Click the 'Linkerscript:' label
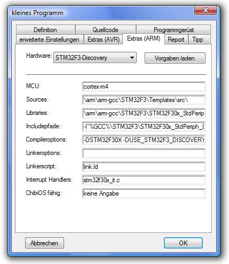Image resolution: width=229 pixels, height=264 pixels. pos(41,166)
